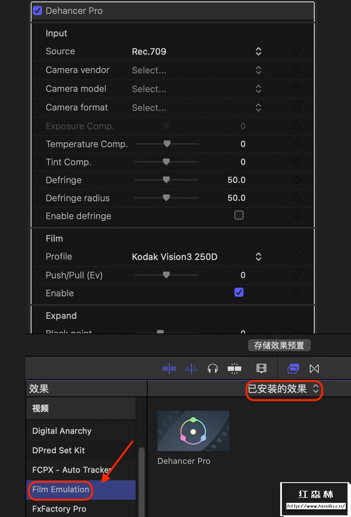Click the Dehancer Pro effect title in inspector

(x=74, y=11)
